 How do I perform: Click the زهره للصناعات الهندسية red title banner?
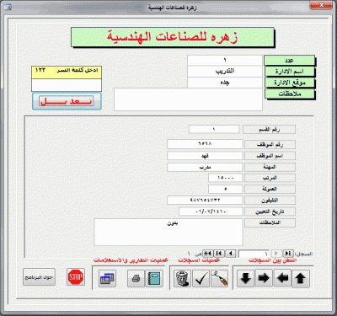tap(173, 37)
